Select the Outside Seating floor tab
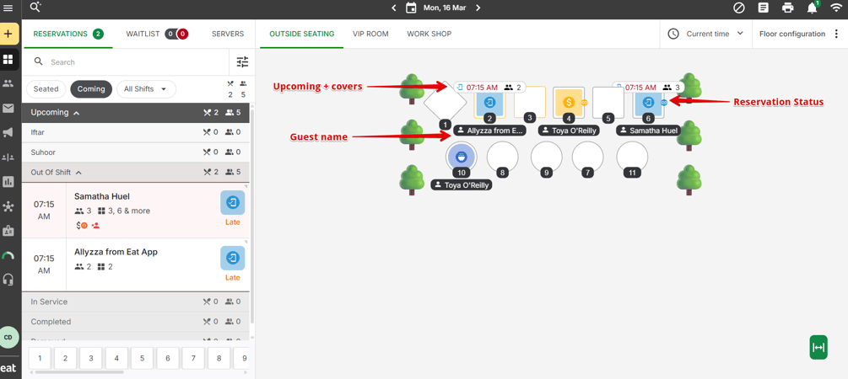848x379 pixels. point(302,34)
